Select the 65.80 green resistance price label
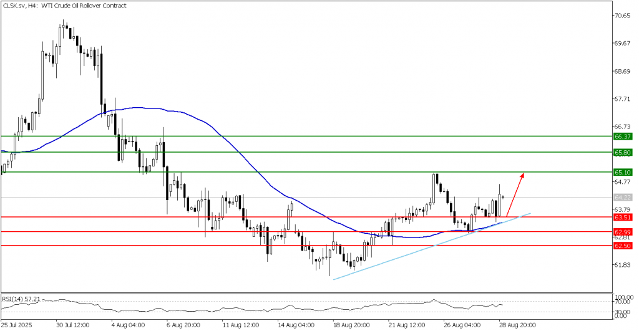Screen dimensions: 639x331 (x=623, y=153)
